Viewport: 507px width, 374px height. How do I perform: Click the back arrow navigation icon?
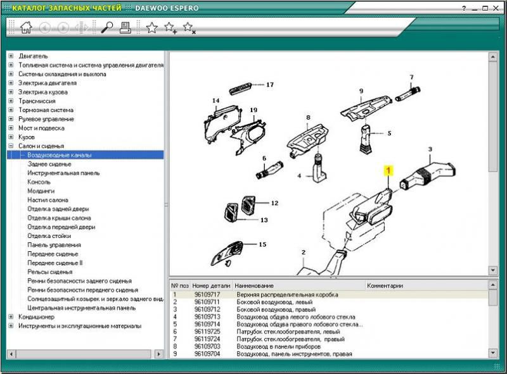coord(44,27)
